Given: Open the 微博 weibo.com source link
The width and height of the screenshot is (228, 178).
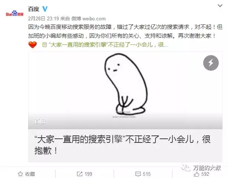Looking at the screenshot, I should click(x=88, y=19).
